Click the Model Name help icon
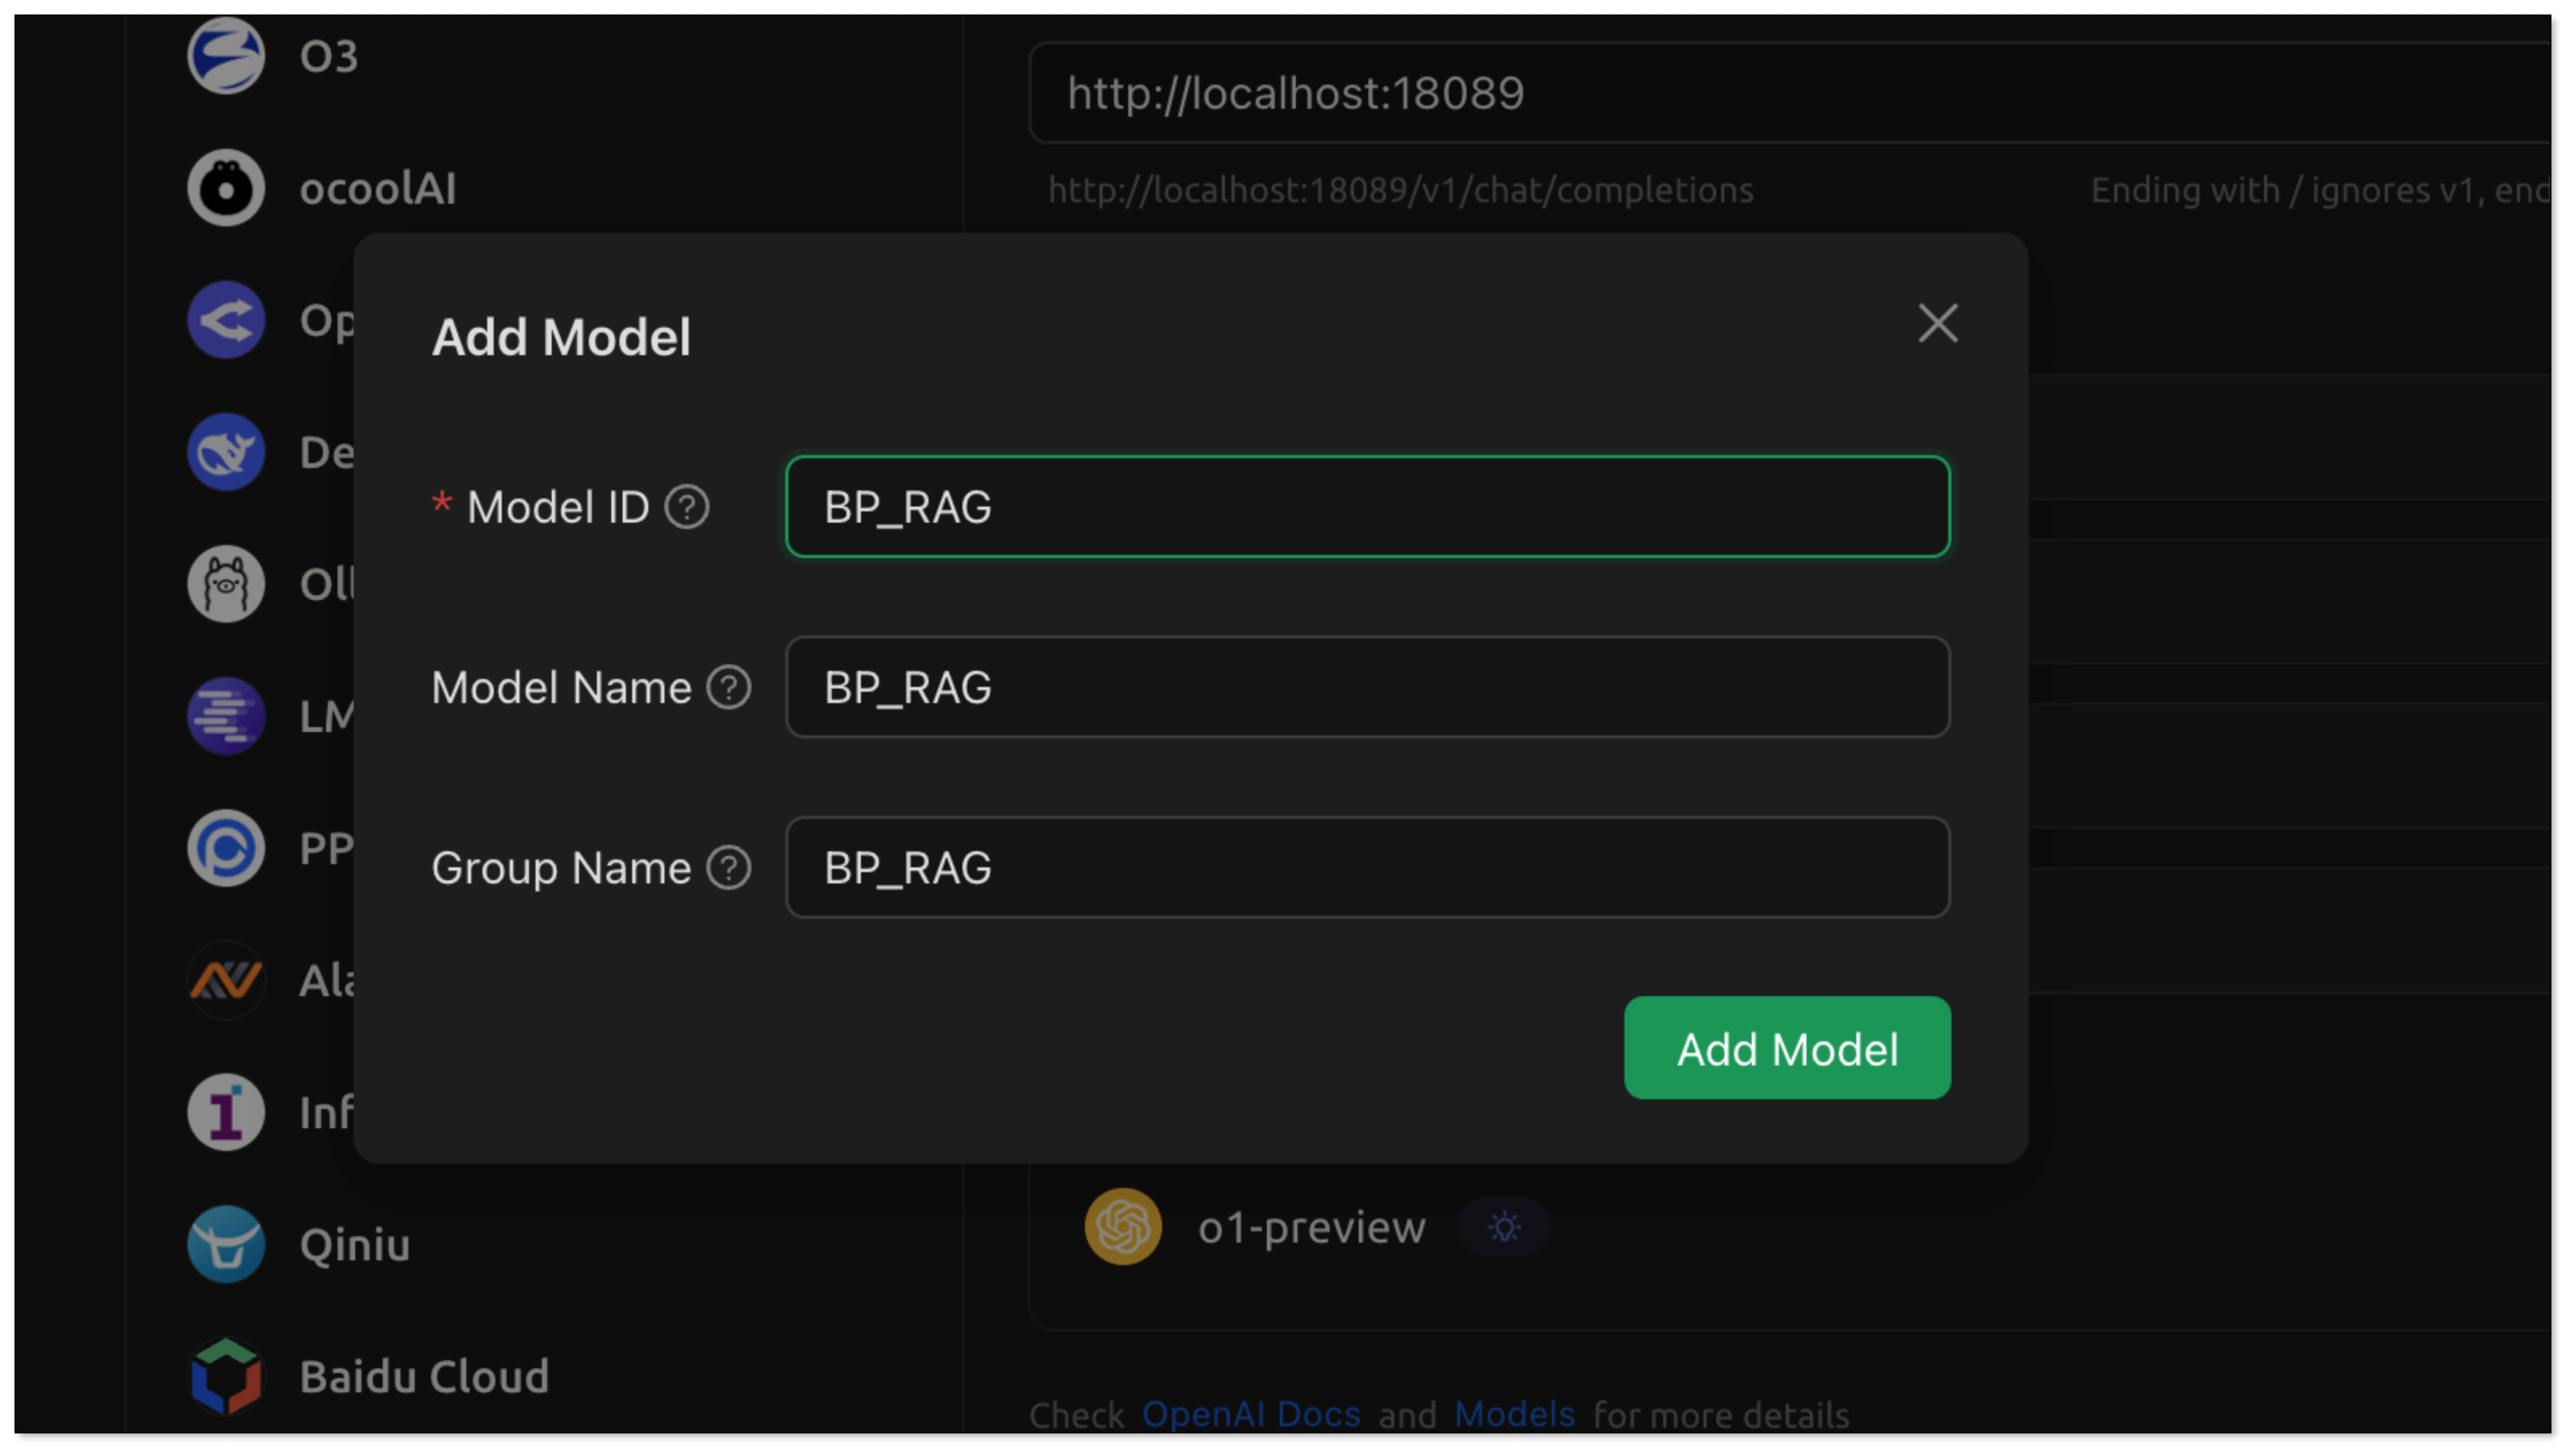Viewport: 2574px width, 1456px height. click(729, 688)
